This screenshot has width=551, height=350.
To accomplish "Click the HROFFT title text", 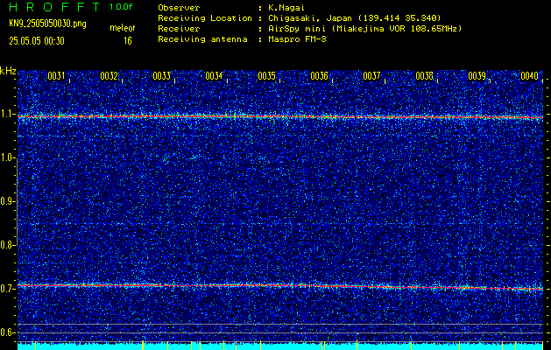I will coord(54,7).
